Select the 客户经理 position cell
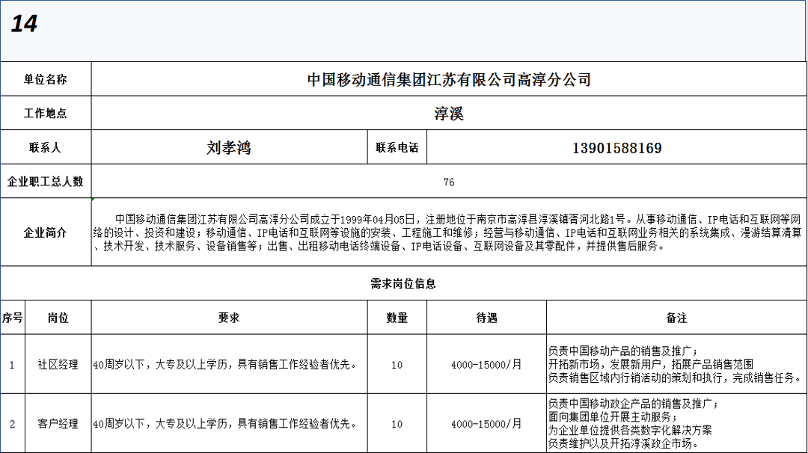Screen dimensions: 808x453 58,424
